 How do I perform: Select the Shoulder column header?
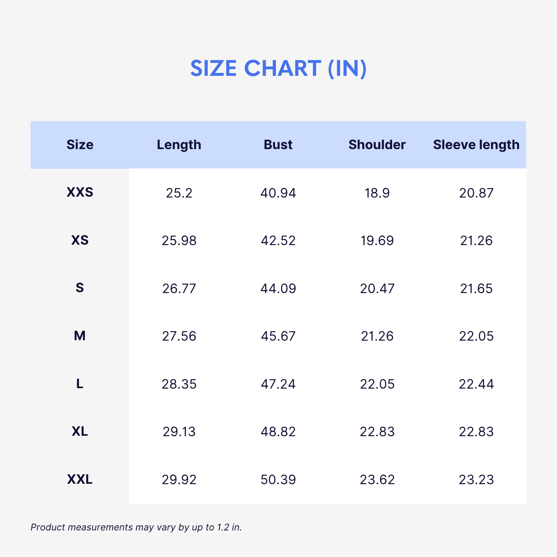click(x=377, y=145)
